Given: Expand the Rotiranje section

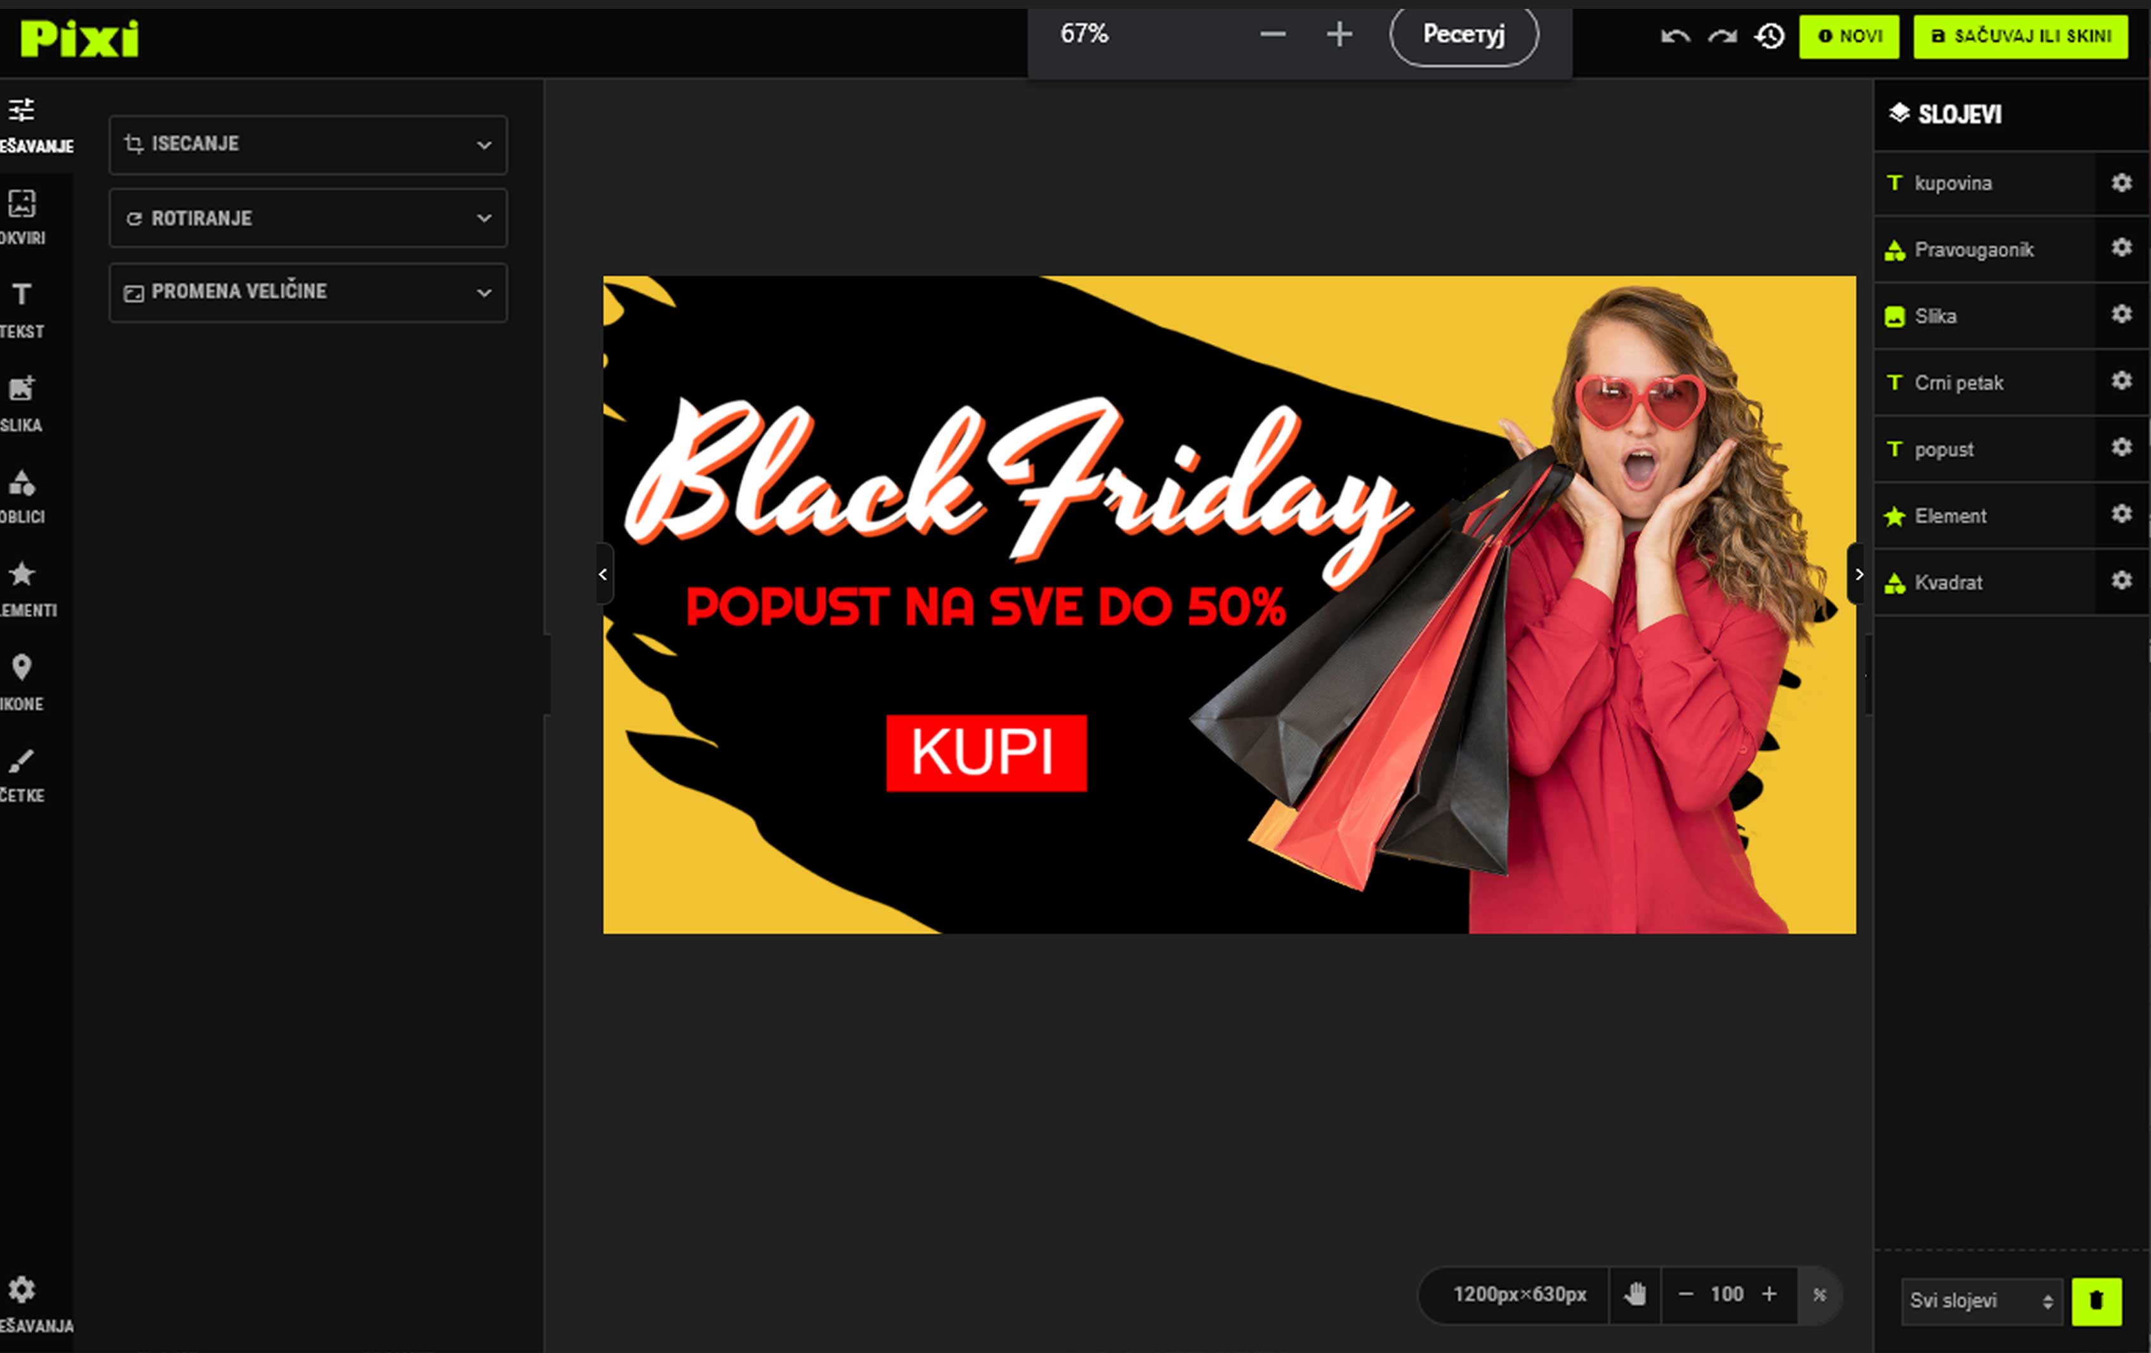Looking at the screenshot, I should (x=307, y=218).
